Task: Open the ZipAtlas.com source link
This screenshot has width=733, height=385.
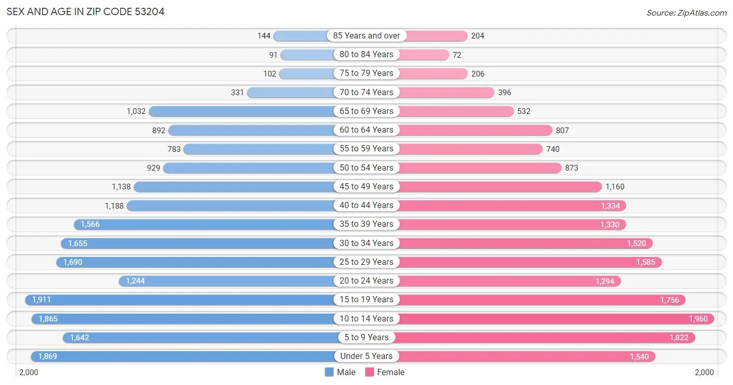Action: (x=686, y=12)
